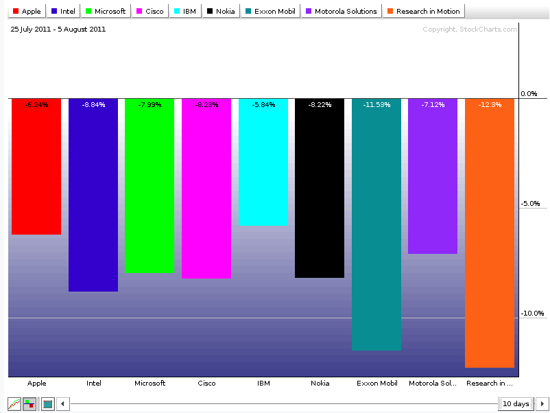Click the left arrow to shift dates back
Screen dimensions: 550x413
click(x=63, y=404)
